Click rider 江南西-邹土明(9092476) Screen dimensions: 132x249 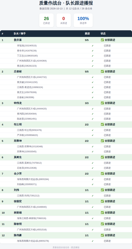click(x=30, y=130)
